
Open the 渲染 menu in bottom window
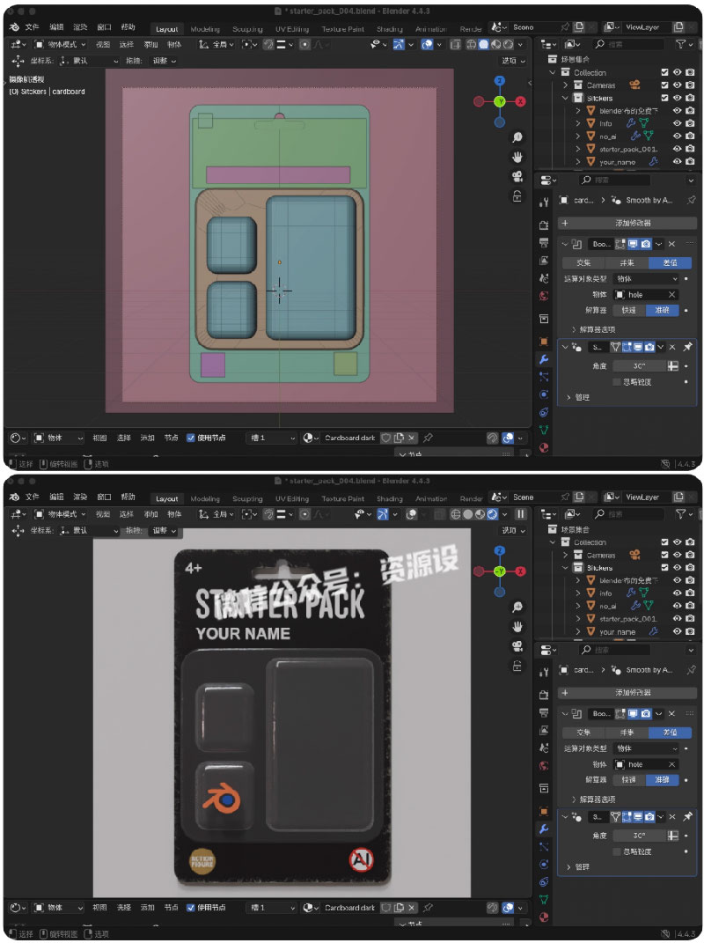pyautogui.click(x=80, y=497)
